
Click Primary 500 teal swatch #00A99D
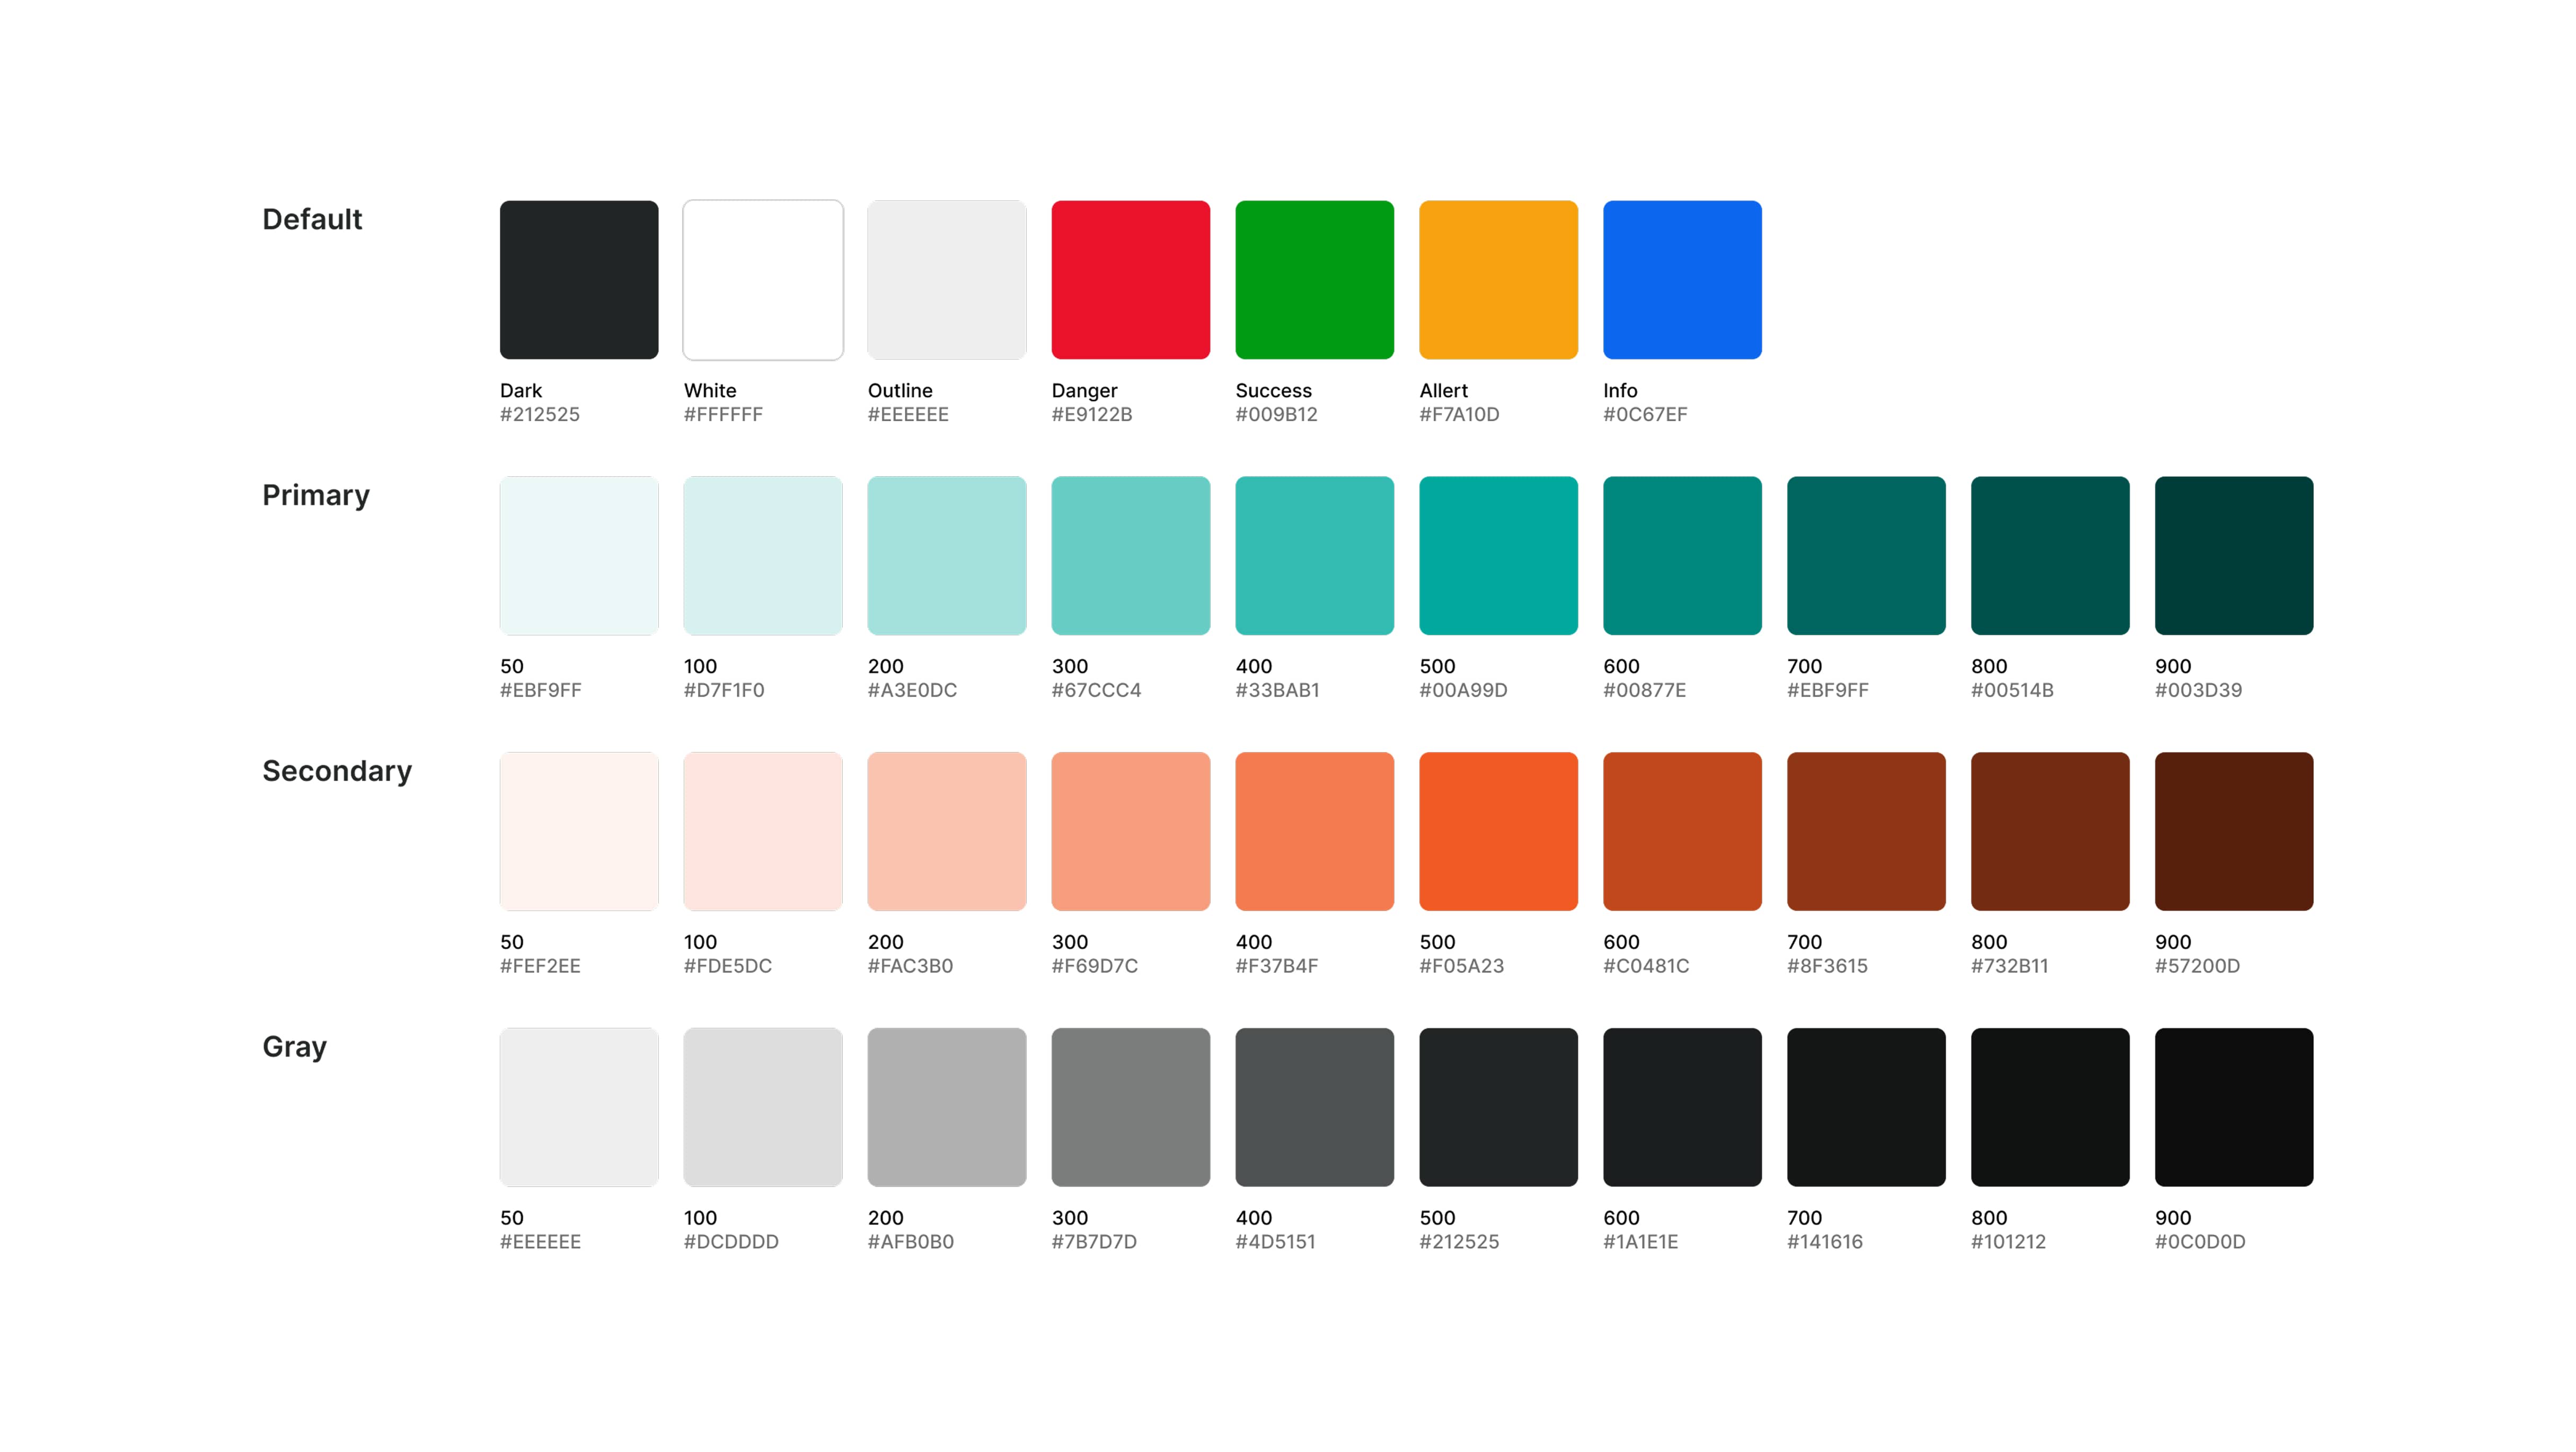click(x=1499, y=556)
